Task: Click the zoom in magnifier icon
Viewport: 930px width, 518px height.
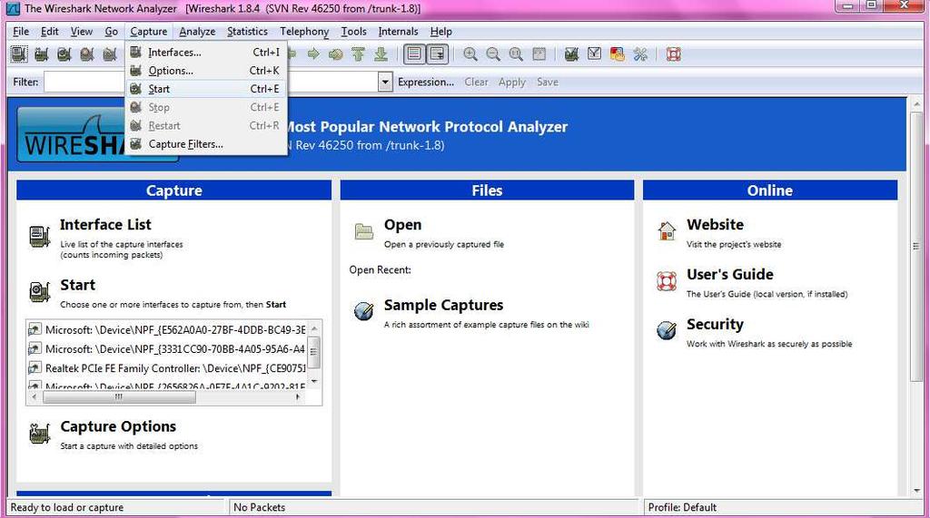Action: pyautogui.click(x=470, y=54)
